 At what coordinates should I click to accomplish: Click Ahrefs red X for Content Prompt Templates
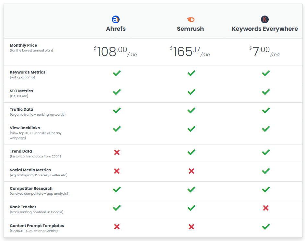pos(117,227)
